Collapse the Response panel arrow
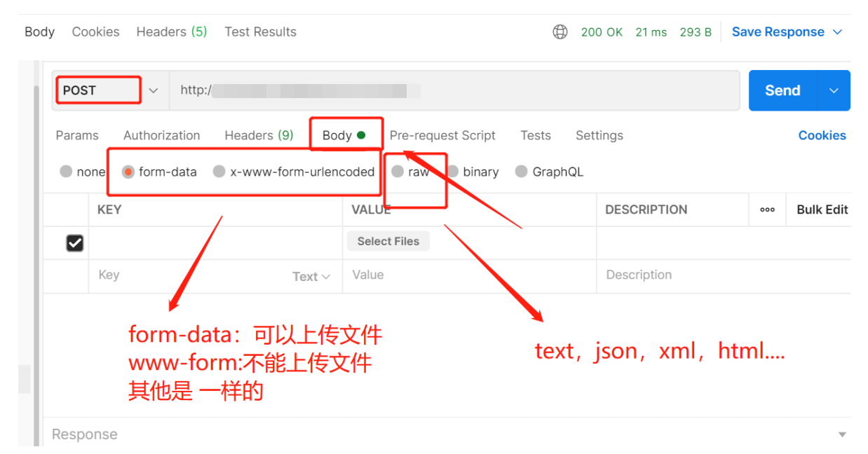Image resolution: width=868 pixels, height=454 pixels. [842, 434]
